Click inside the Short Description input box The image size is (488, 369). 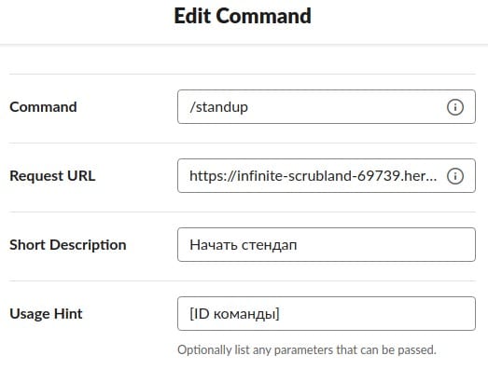point(327,245)
